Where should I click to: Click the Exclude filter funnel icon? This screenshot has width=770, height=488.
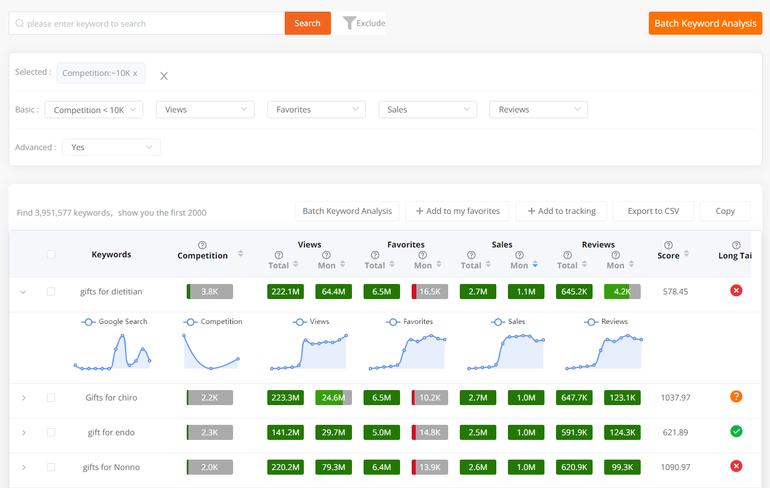tap(349, 23)
